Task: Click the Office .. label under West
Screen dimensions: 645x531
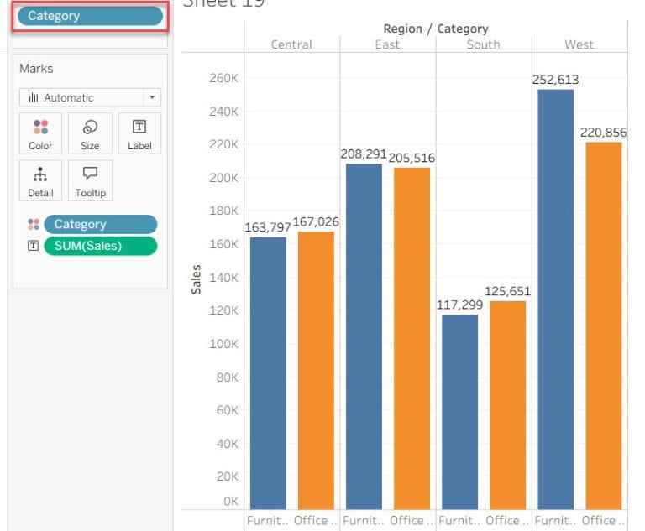Action: click(603, 521)
